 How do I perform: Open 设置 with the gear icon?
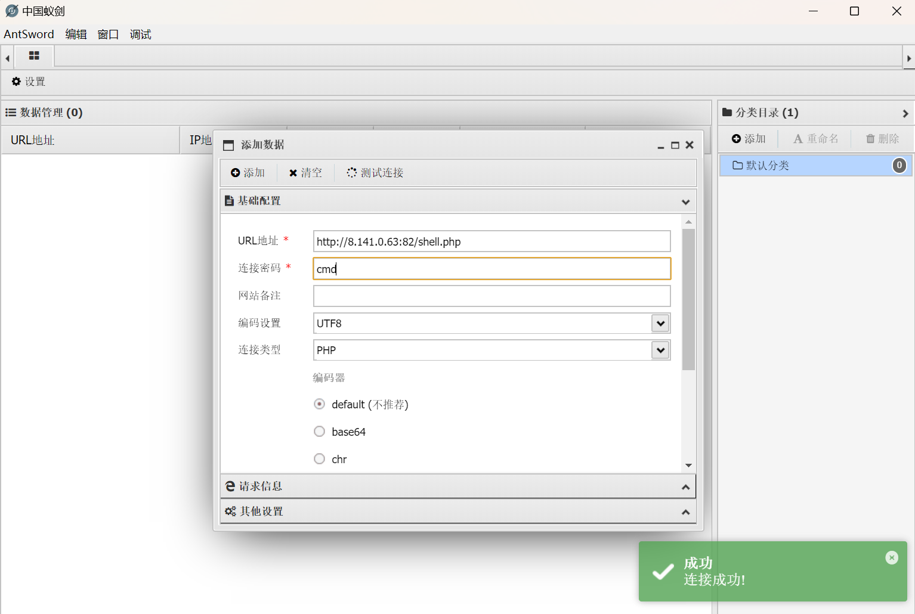29,82
